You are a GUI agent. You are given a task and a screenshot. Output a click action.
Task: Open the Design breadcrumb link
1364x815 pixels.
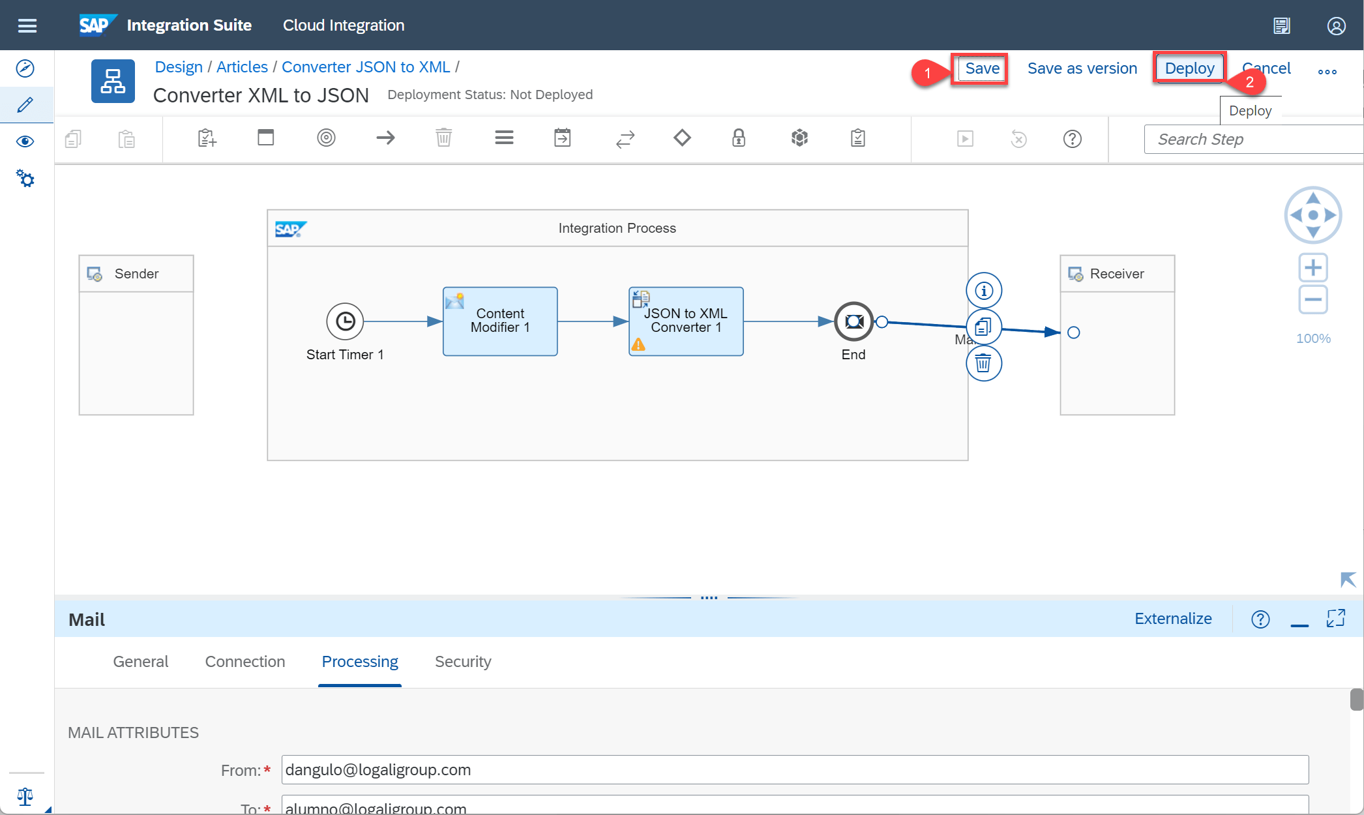(x=179, y=67)
